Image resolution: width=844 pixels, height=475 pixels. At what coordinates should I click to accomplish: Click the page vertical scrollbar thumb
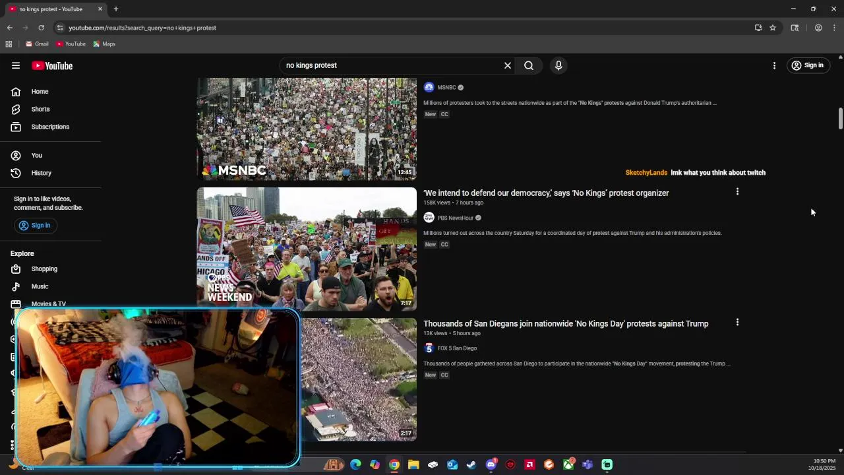[x=841, y=119]
